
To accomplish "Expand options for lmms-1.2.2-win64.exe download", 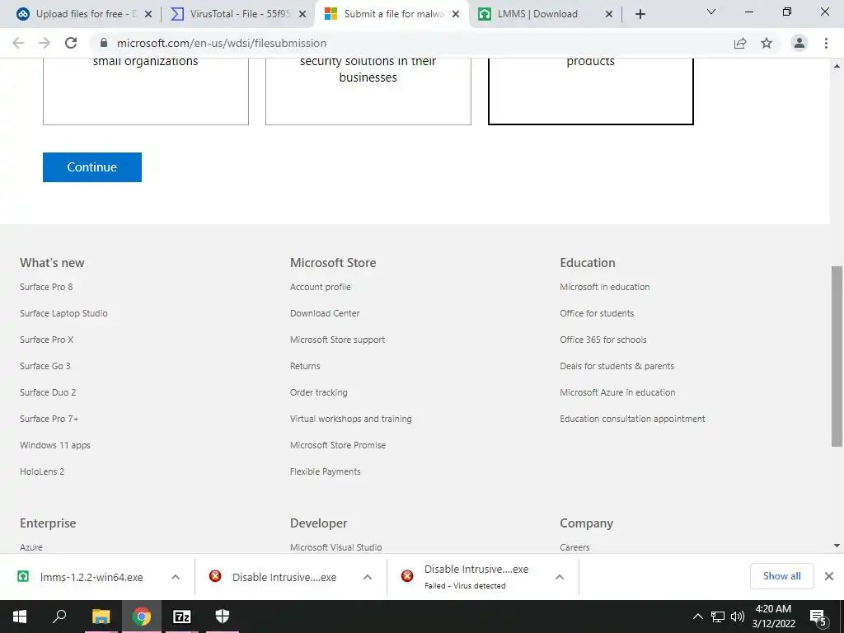I will (176, 577).
